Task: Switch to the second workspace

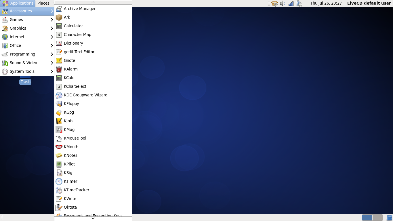Action: [378, 218]
